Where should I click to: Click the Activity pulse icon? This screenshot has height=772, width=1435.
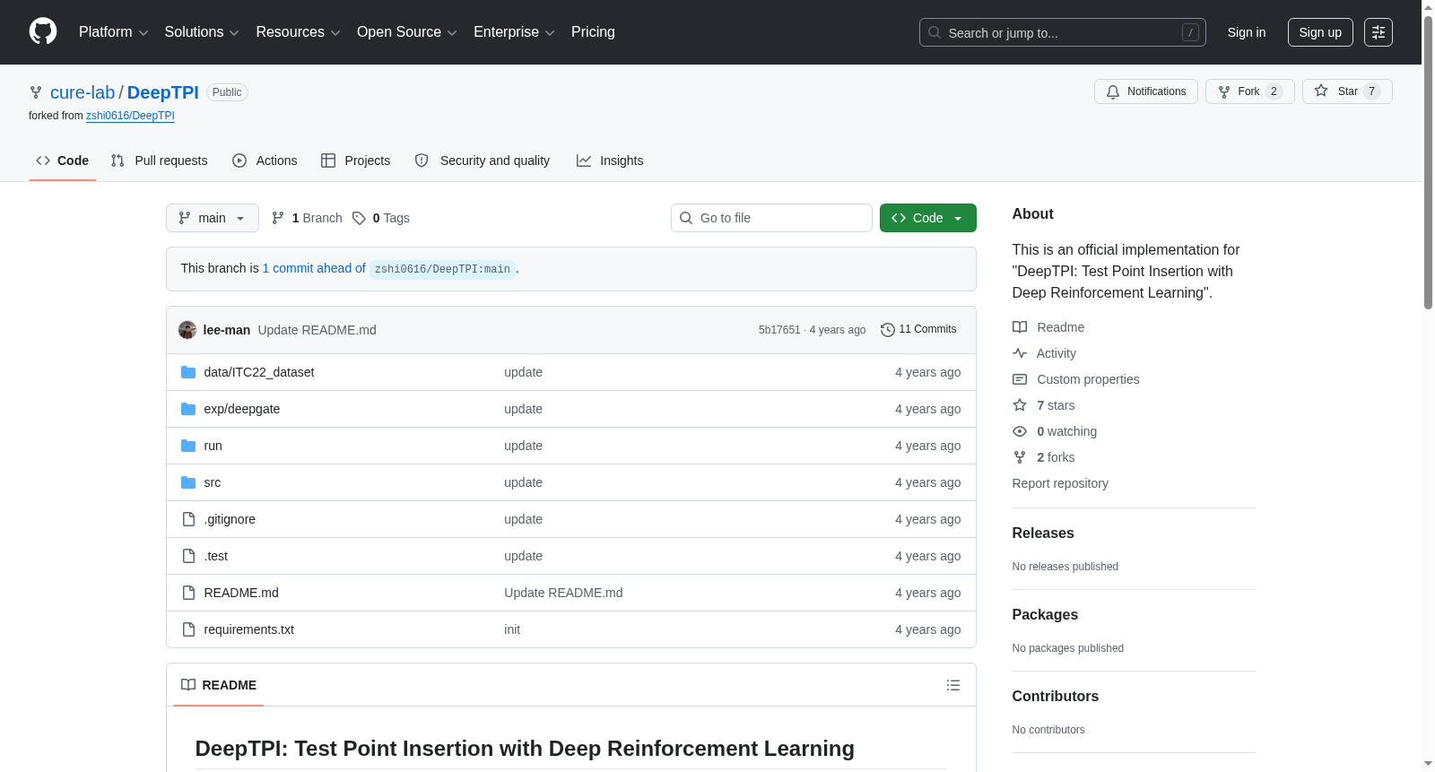click(x=1020, y=353)
